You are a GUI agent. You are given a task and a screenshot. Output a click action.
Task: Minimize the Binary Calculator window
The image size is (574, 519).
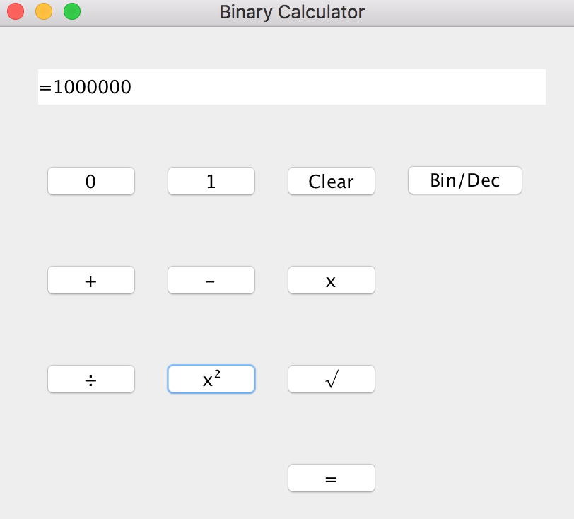pyautogui.click(x=44, y=11)
